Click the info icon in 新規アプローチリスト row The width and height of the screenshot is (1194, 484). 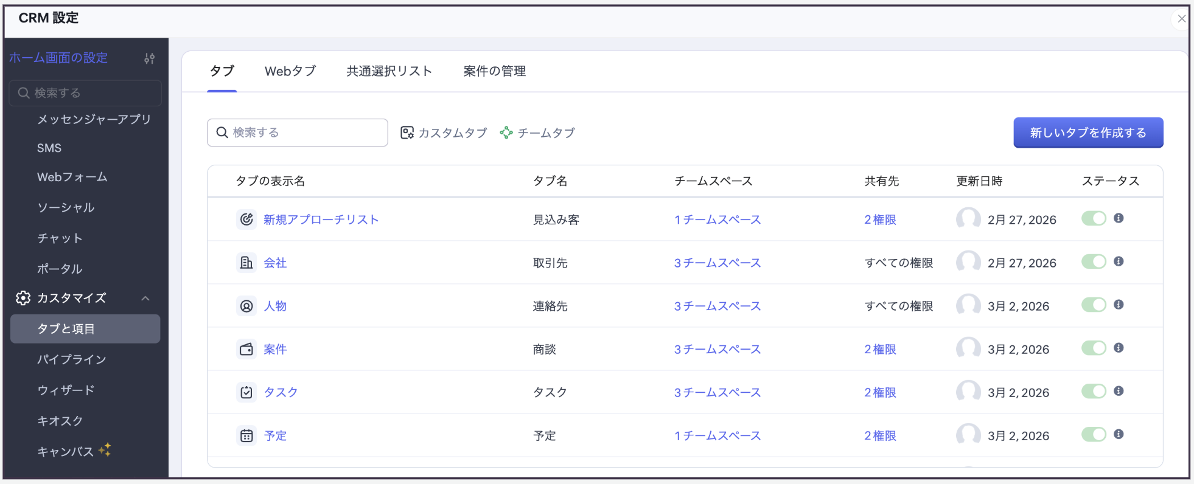tap(1119, 218)
